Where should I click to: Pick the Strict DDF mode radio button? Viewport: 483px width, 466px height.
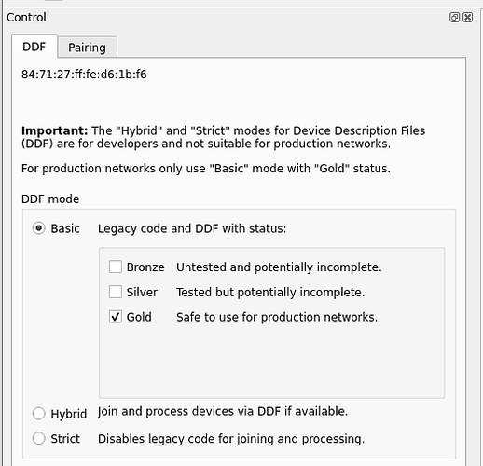pyautogui.click(x=39, y=438)
